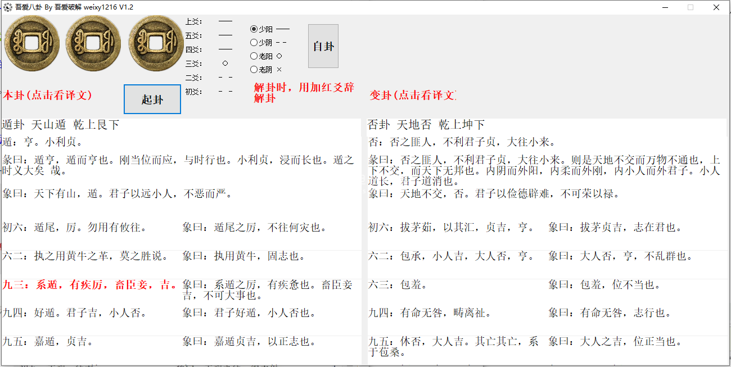The width and height of the screenshot is (731, 367).
Task: Maximize the 吾爱八卦 window
Action: (691, 7)
